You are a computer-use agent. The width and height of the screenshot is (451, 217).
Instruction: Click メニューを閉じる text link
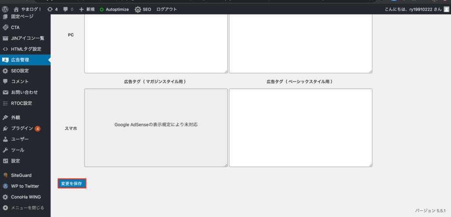(28, 208)
